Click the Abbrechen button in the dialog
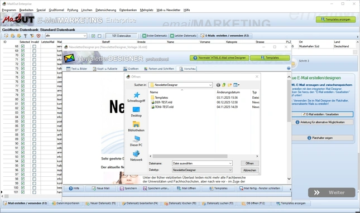 pos(250,171)
